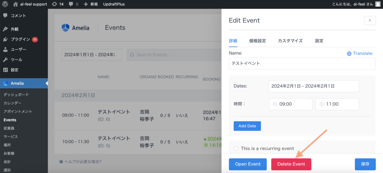This screenshot has width=383, height=173.
Task: Open the 09:00 start time picker
Action: point(290,104)
